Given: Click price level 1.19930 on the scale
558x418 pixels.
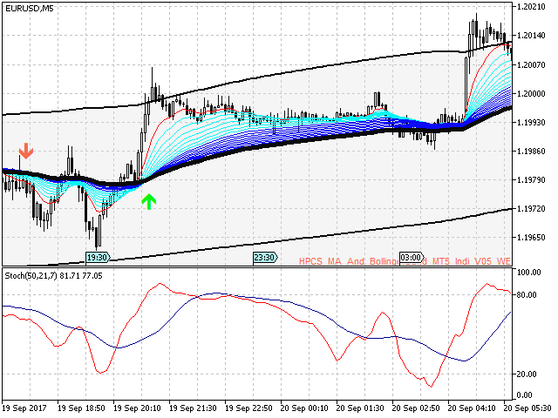Looking at the screenshot, I should click(x=531, y=122).
